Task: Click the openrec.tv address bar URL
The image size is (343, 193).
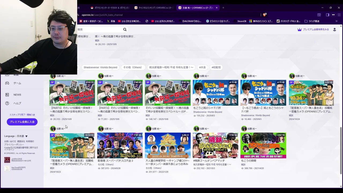Action: 102,15
